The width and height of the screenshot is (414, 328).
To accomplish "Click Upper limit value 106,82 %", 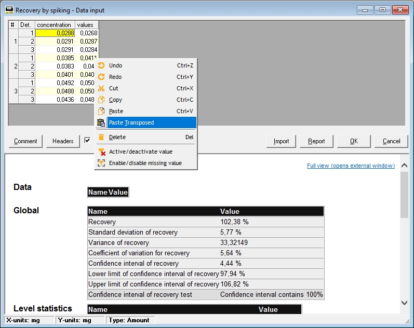I will (234, 284).
